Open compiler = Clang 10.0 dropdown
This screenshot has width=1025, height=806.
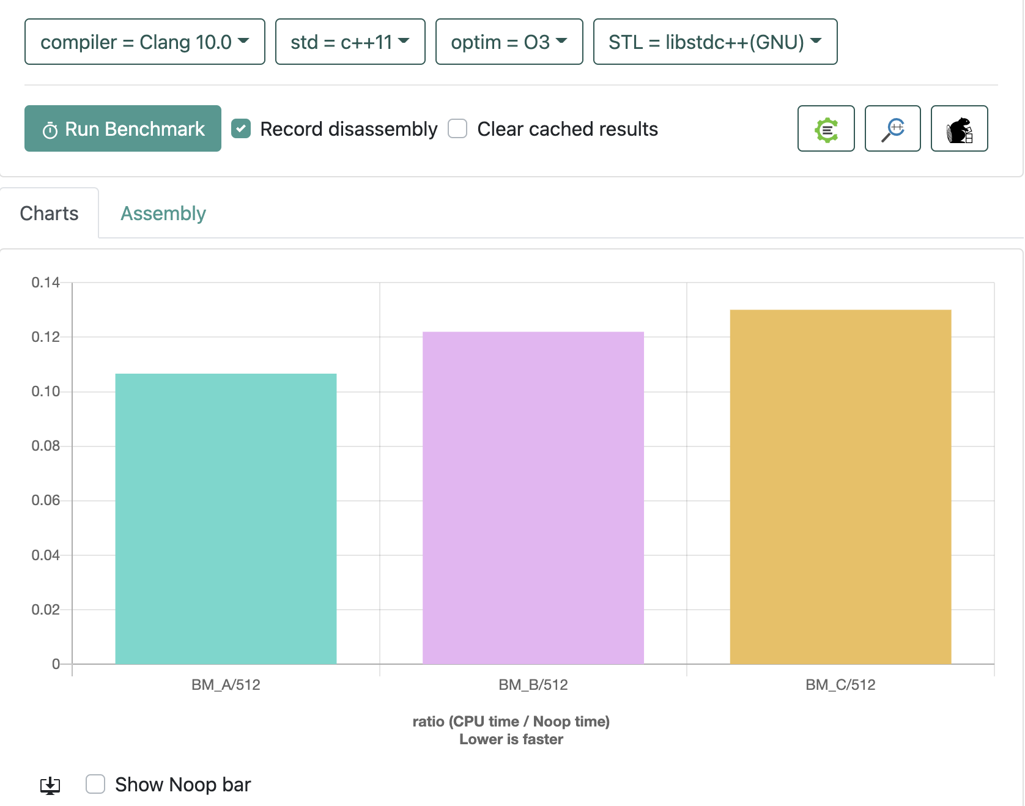pyautogui.click(x=145, y=42)
